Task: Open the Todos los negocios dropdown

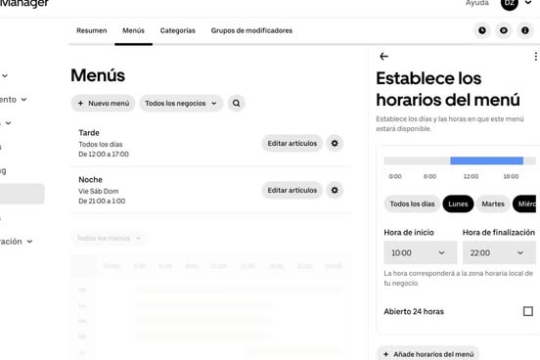Action: [x=181, y=104]
